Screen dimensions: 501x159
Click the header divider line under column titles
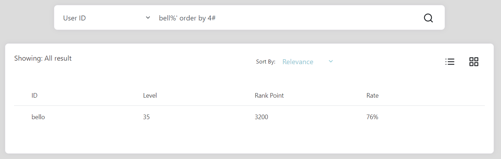tap(249, 105)
